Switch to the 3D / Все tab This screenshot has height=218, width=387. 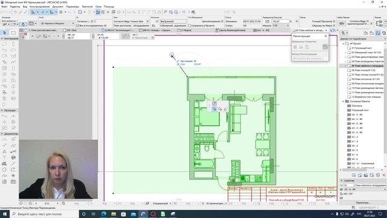(x=70, y=30)
